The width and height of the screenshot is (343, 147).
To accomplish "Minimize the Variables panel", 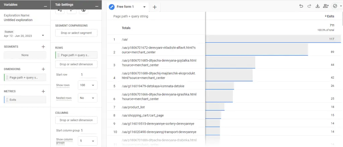I will point(45,6).
